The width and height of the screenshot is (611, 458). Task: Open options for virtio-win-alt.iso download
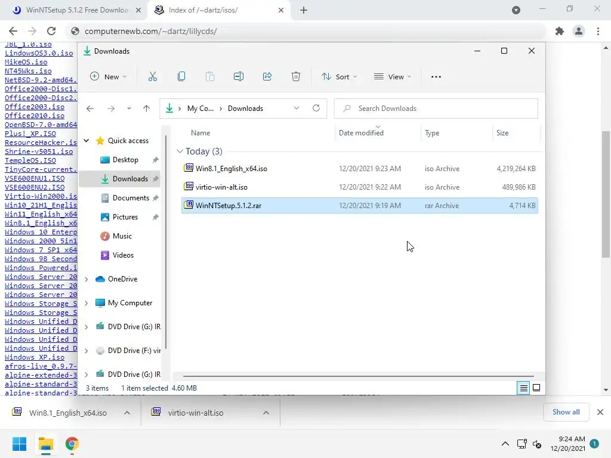(x=266, y=413)
